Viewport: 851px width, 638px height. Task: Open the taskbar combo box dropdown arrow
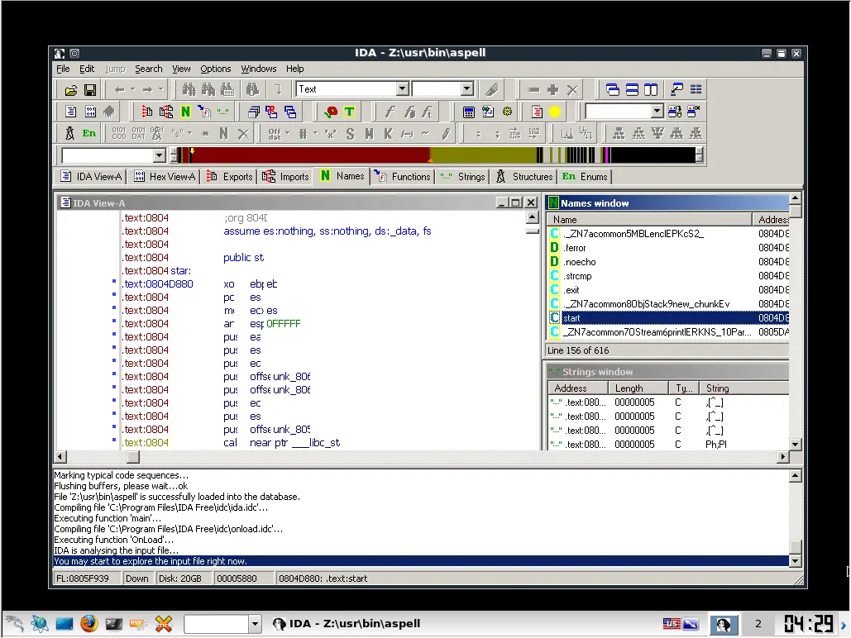point(255,624)
